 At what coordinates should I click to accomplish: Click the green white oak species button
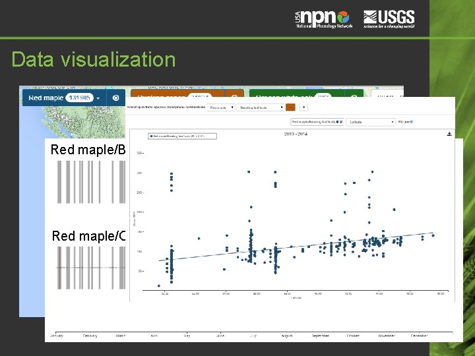(x=297, y=94)
